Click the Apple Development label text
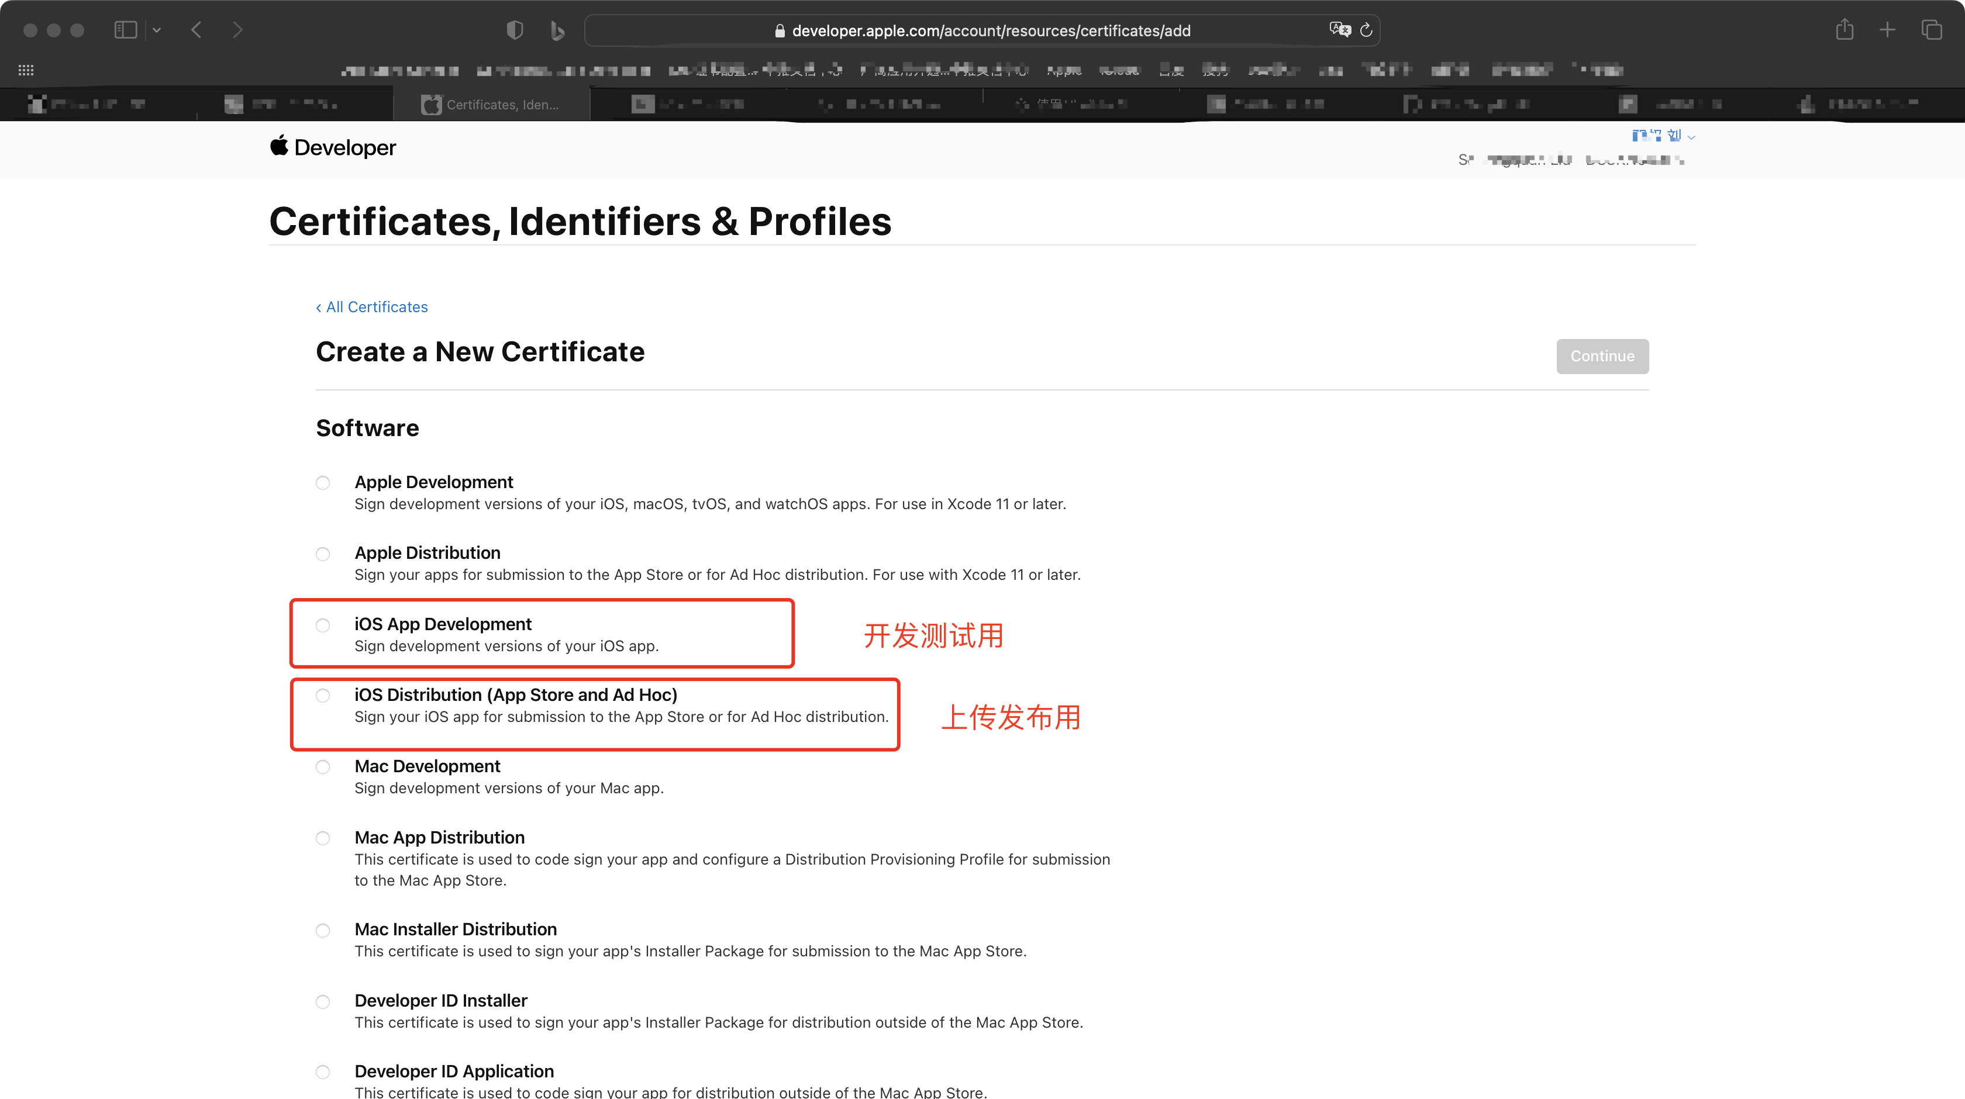1965x1099 pixels. tap(433, 482)
